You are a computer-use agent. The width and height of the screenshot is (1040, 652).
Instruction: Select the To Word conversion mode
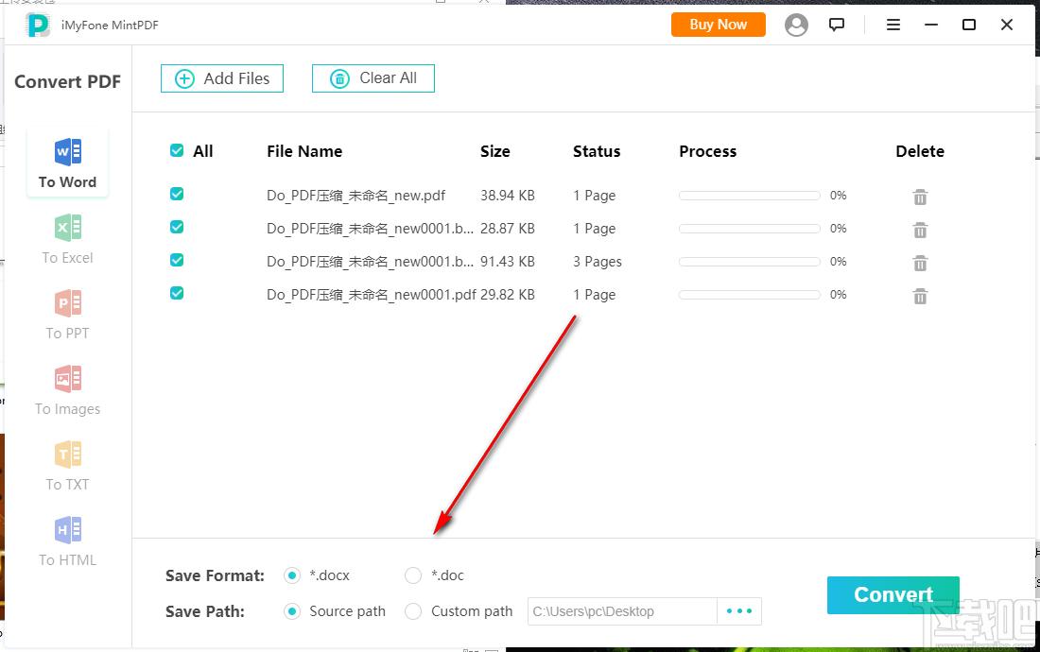(68, 163)
